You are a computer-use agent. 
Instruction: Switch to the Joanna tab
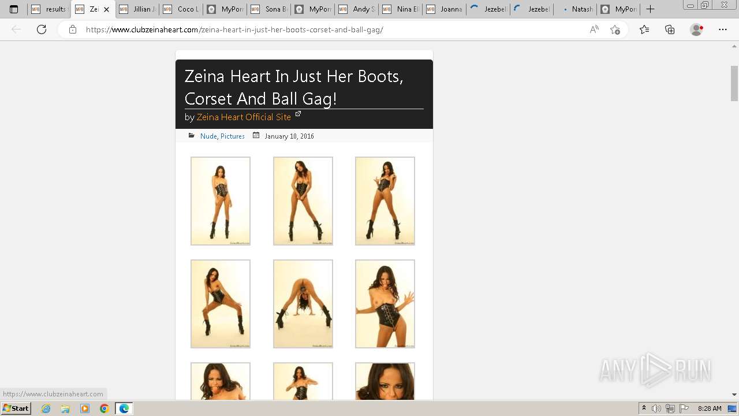444,9
